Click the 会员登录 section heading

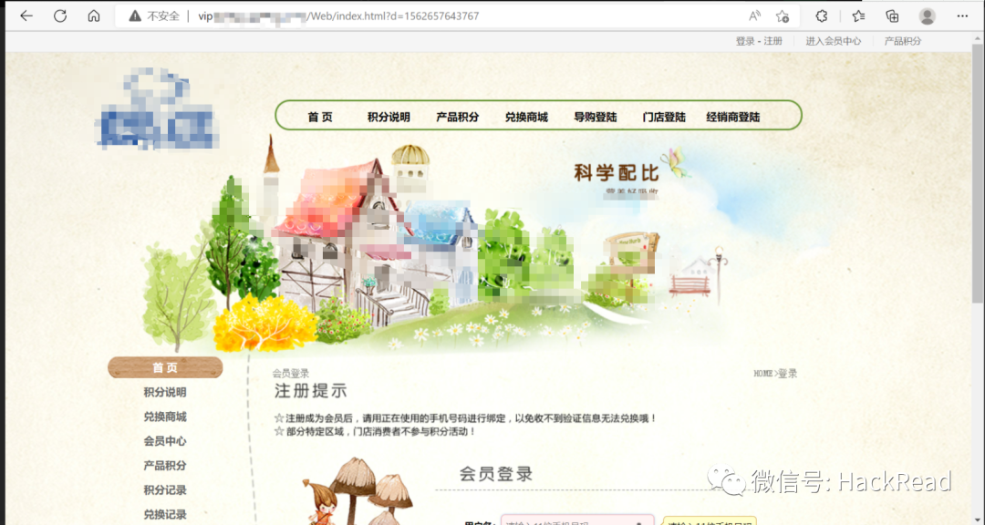coord(496,474)
